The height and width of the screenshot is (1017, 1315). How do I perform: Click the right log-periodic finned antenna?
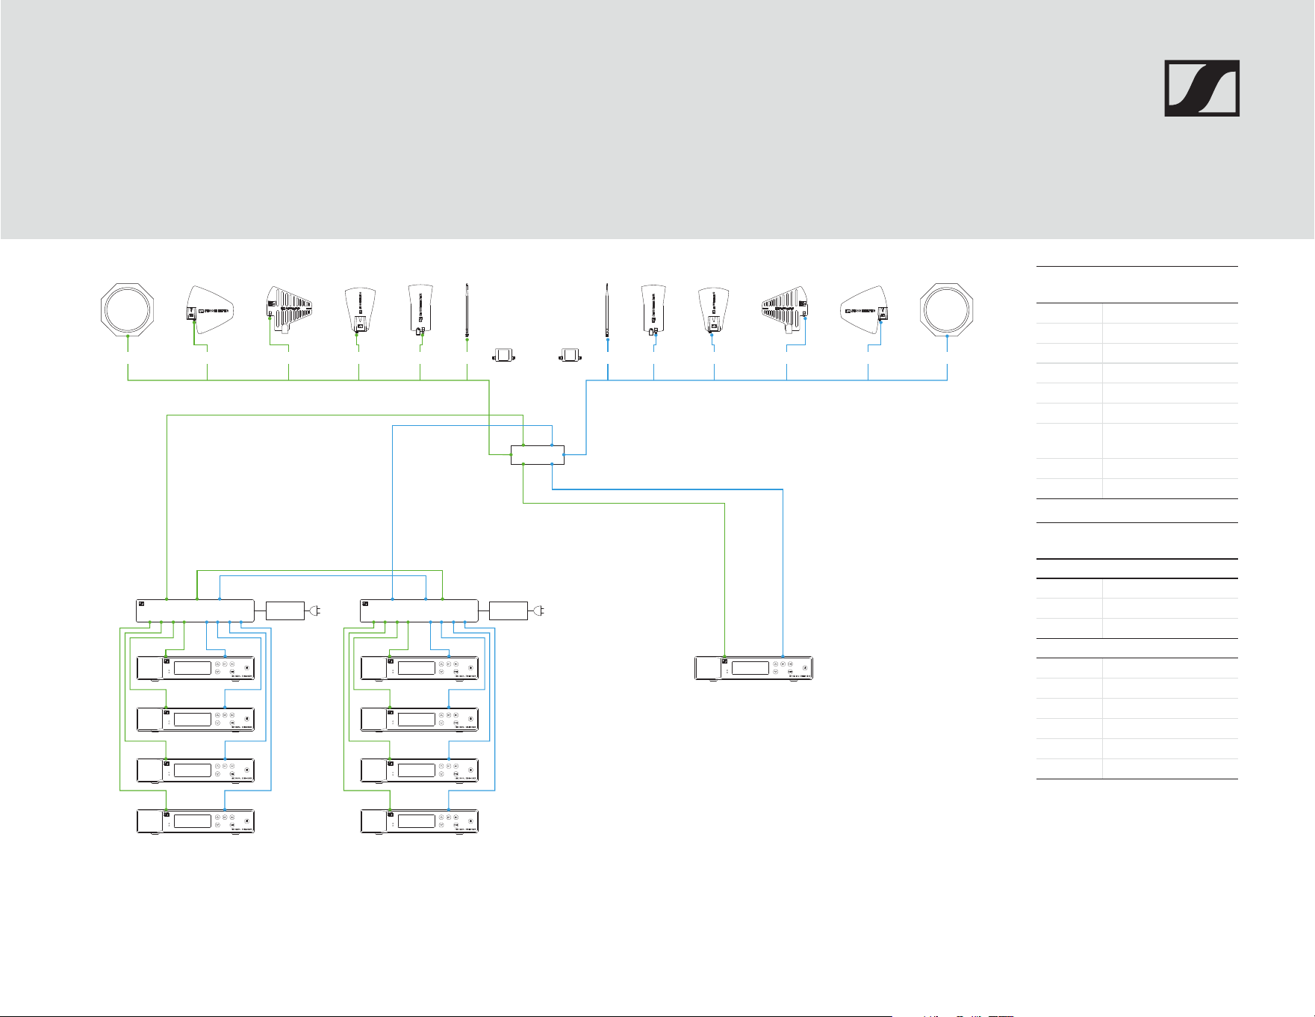point(785,309)
